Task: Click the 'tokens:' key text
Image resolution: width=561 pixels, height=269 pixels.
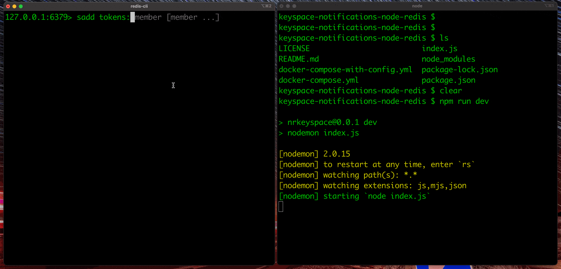Action: (114, 17)
